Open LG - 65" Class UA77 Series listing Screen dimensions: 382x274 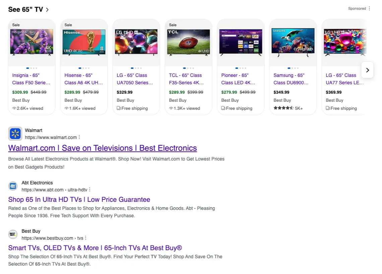click(x=345, y=79)
